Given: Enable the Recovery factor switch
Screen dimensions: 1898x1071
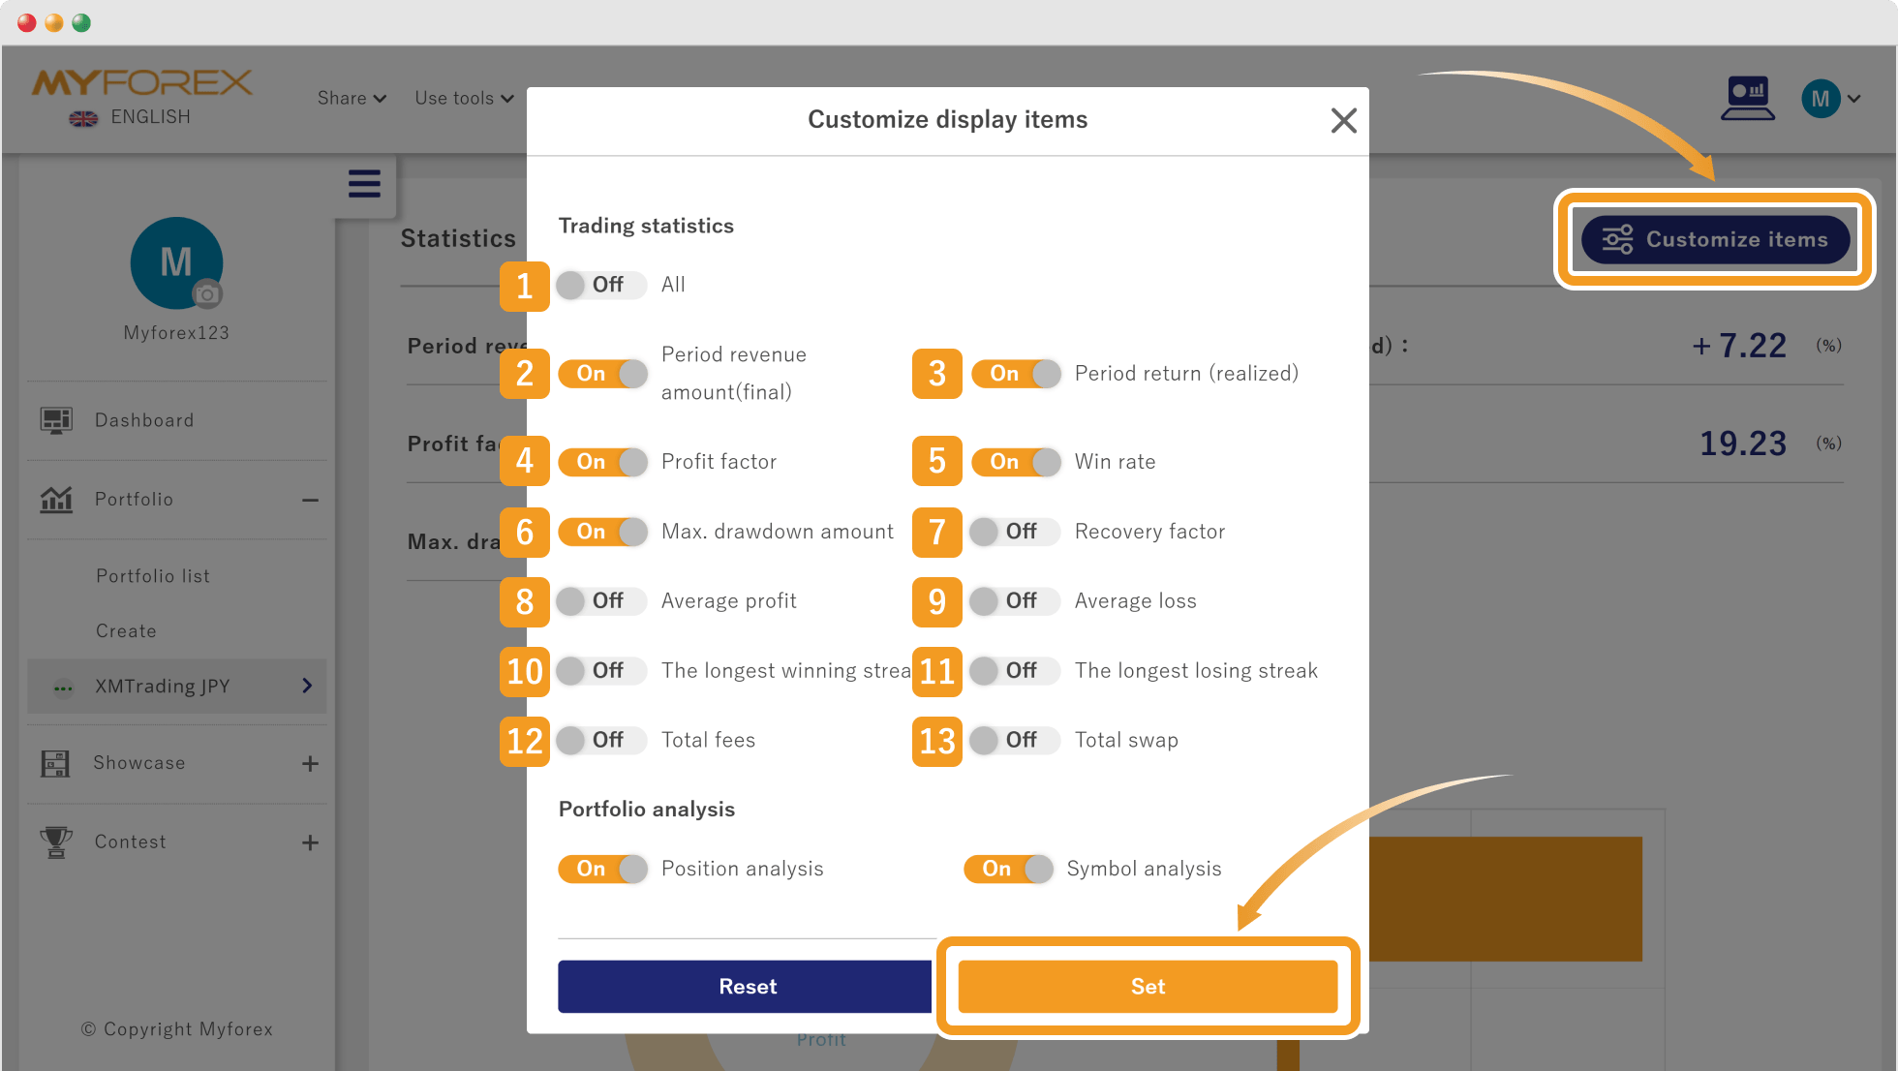Looking at the screenshot, I should click(1015, 532).
